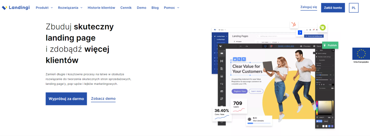Select the image widget in editor sidebar
Viewport: 370px width, 136px height.
(x=221, y=91)
